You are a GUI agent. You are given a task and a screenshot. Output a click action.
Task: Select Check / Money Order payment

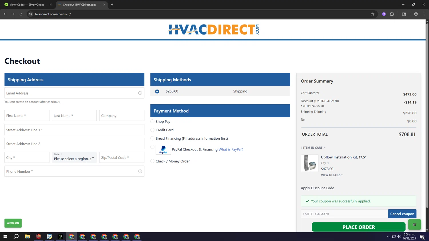[152, 161]
